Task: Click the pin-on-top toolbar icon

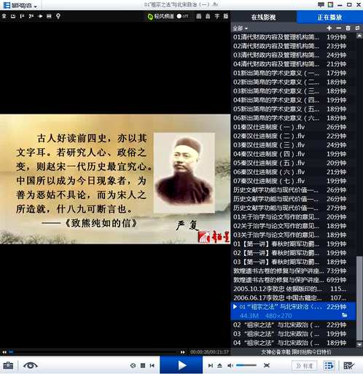Action: tap(40, 16)
